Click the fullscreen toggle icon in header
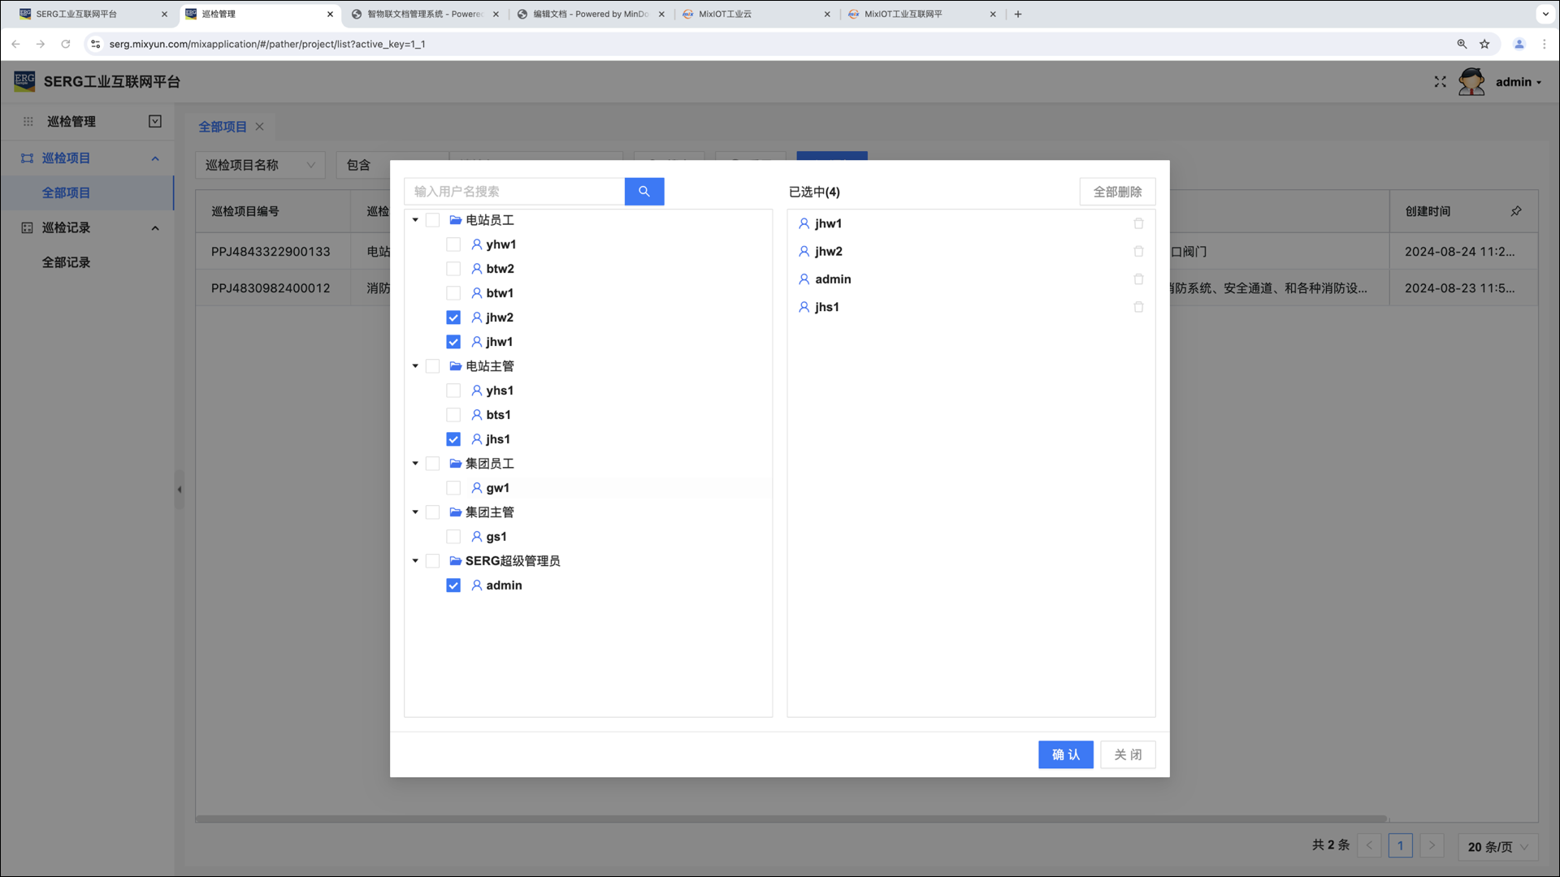This screenshot has width=1560, height=877. click(1440, 82)
